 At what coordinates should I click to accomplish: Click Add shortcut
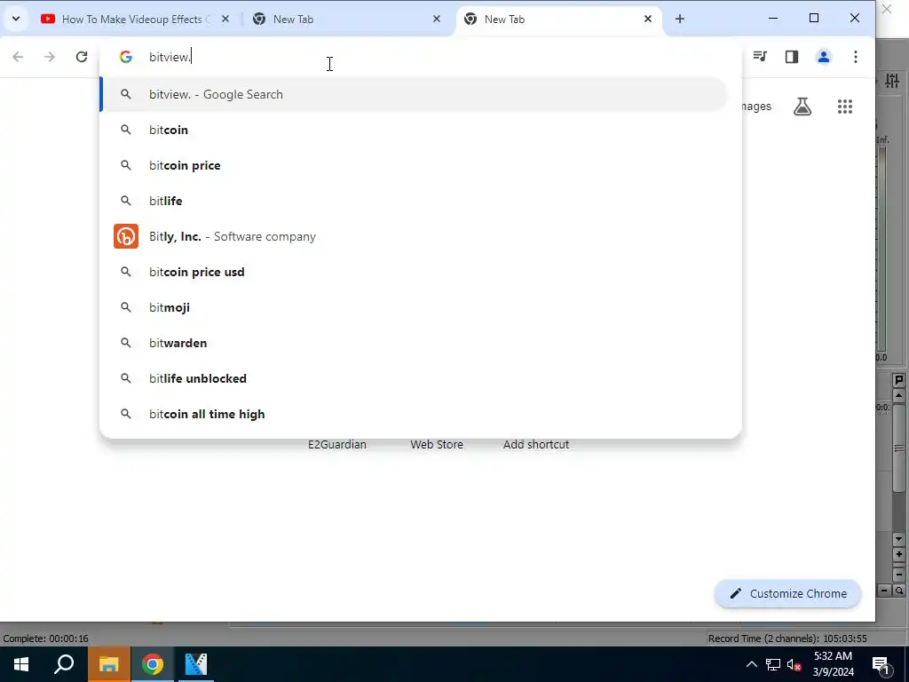pos(535,445)
